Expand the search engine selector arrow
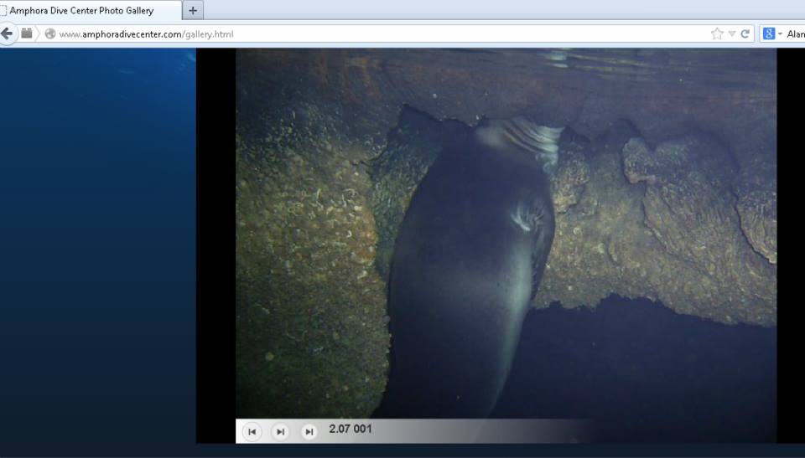Viewport: 805px width, 458px height. tap(780, 34)
